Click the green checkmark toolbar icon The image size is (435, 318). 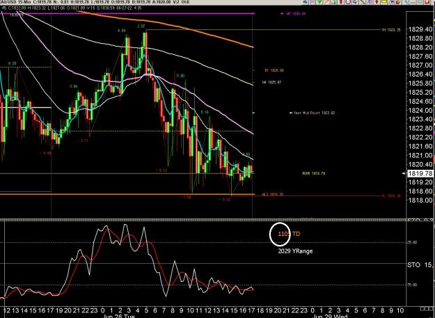319,1
